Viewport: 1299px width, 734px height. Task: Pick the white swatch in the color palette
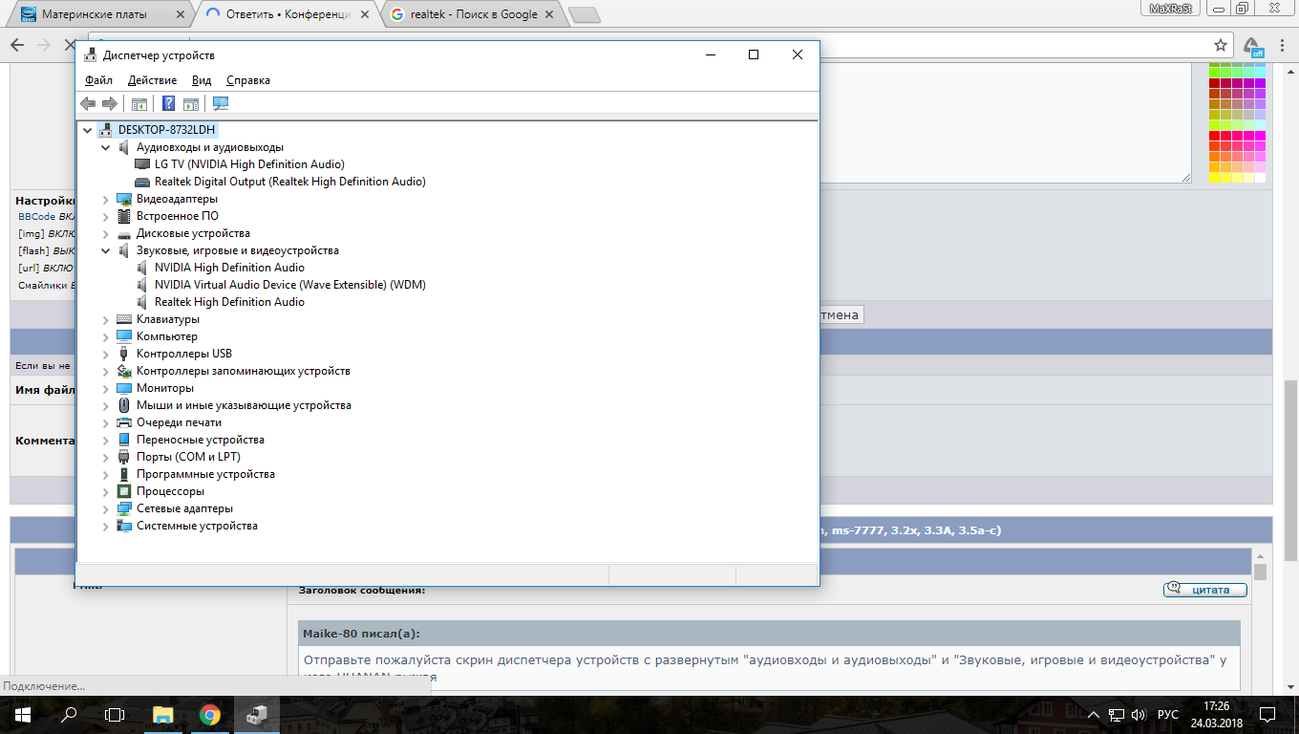tap(1260, 178)
